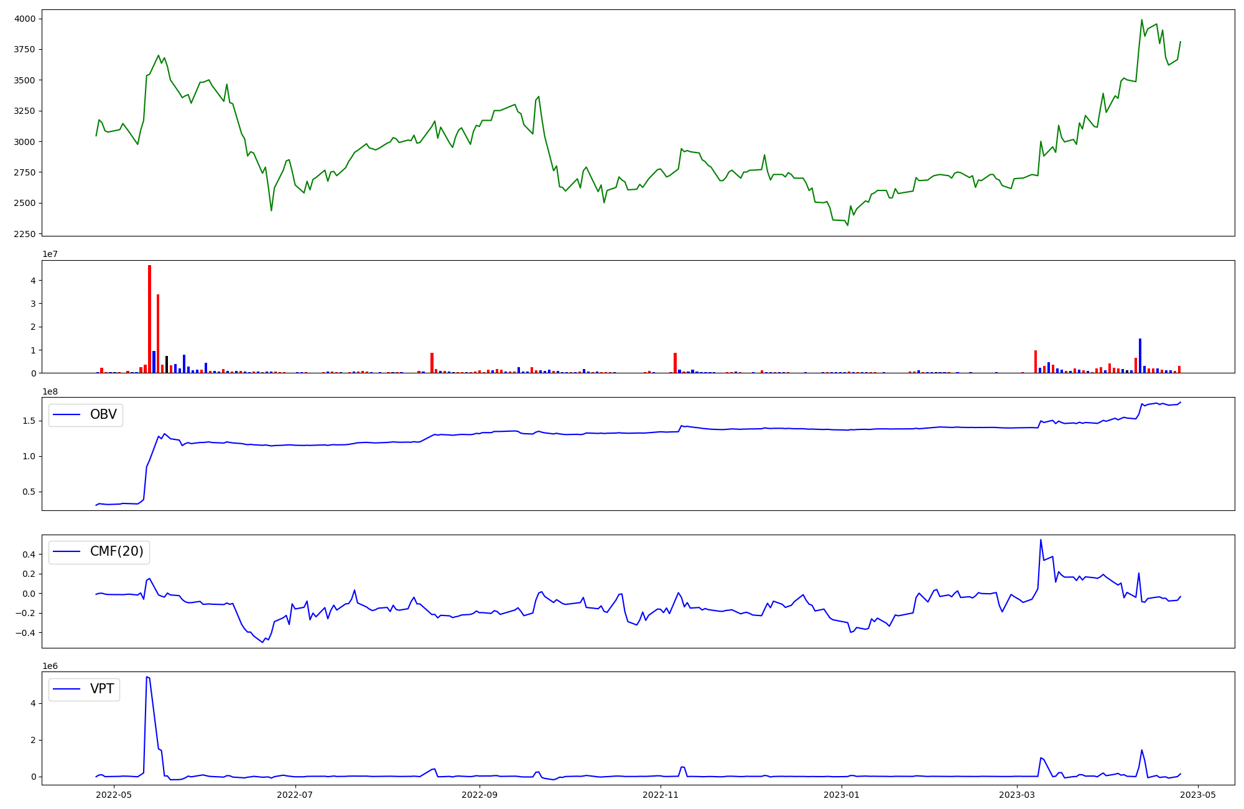Click the VPT legend blue line sample

(67, 689)
